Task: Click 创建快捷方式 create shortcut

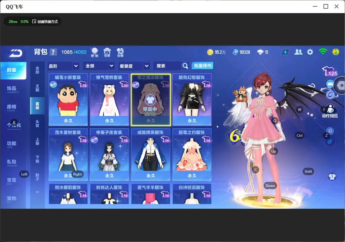Action: [x=45, y=22]
